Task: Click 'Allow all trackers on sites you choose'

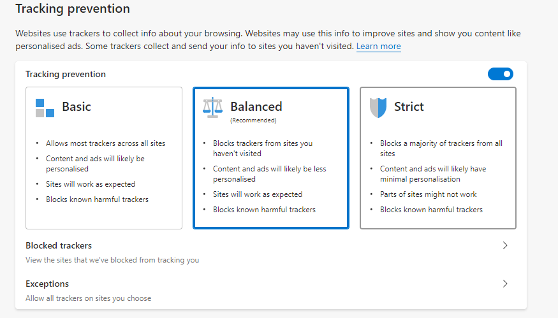Action: coord(88,298)
